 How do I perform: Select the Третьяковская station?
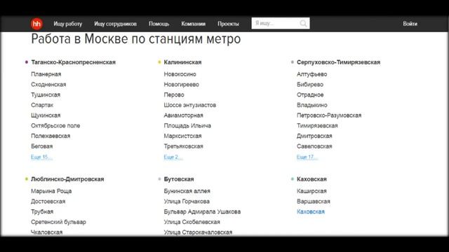(183, 146)
